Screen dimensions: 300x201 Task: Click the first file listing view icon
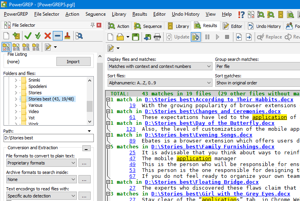point(6,47)
